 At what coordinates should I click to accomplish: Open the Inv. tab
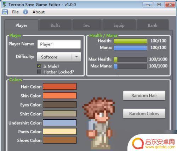click(87, 25)
